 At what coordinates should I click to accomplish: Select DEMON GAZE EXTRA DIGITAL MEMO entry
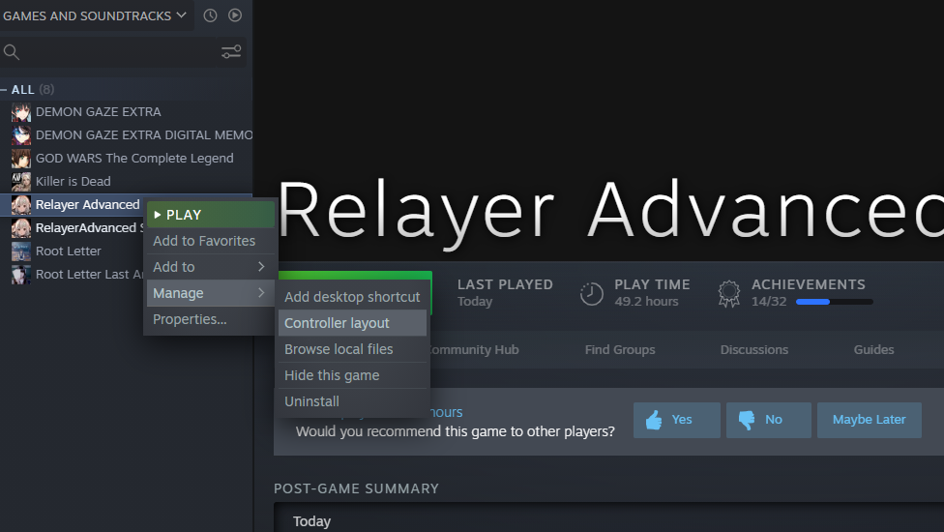pos(144,134)
